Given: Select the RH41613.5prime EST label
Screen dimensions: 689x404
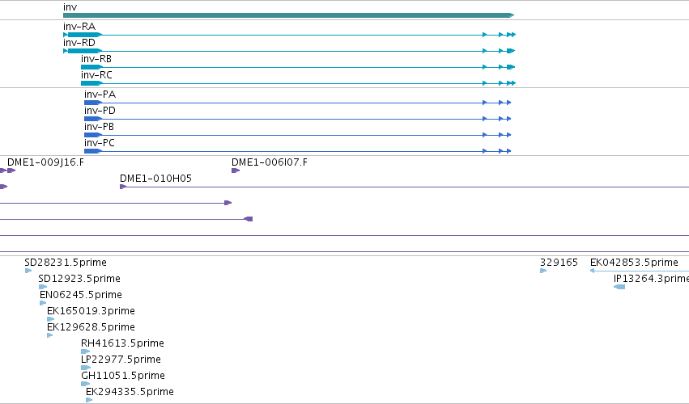Looking at the screenshot, I should click(122, 343).
